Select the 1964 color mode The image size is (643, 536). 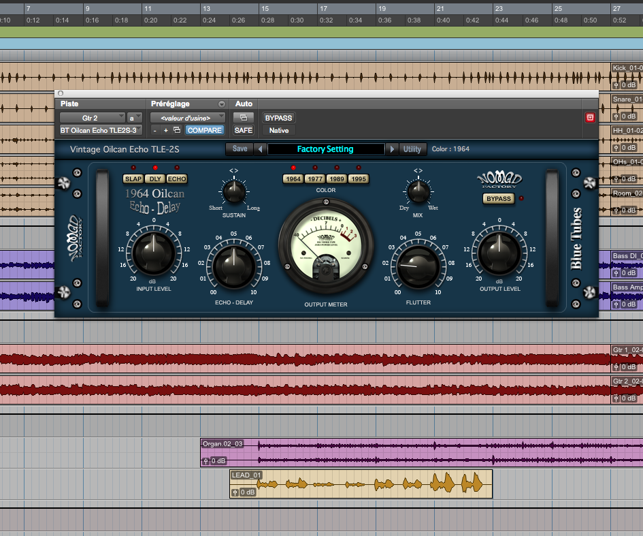pyautogui.click(x=293, y=179)
